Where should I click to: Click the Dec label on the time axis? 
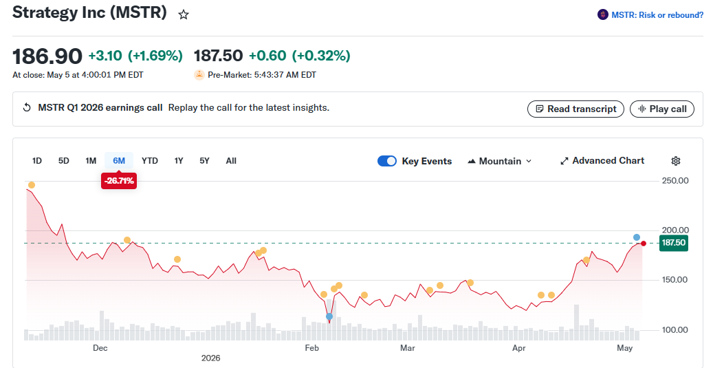[x=100, y=348]
